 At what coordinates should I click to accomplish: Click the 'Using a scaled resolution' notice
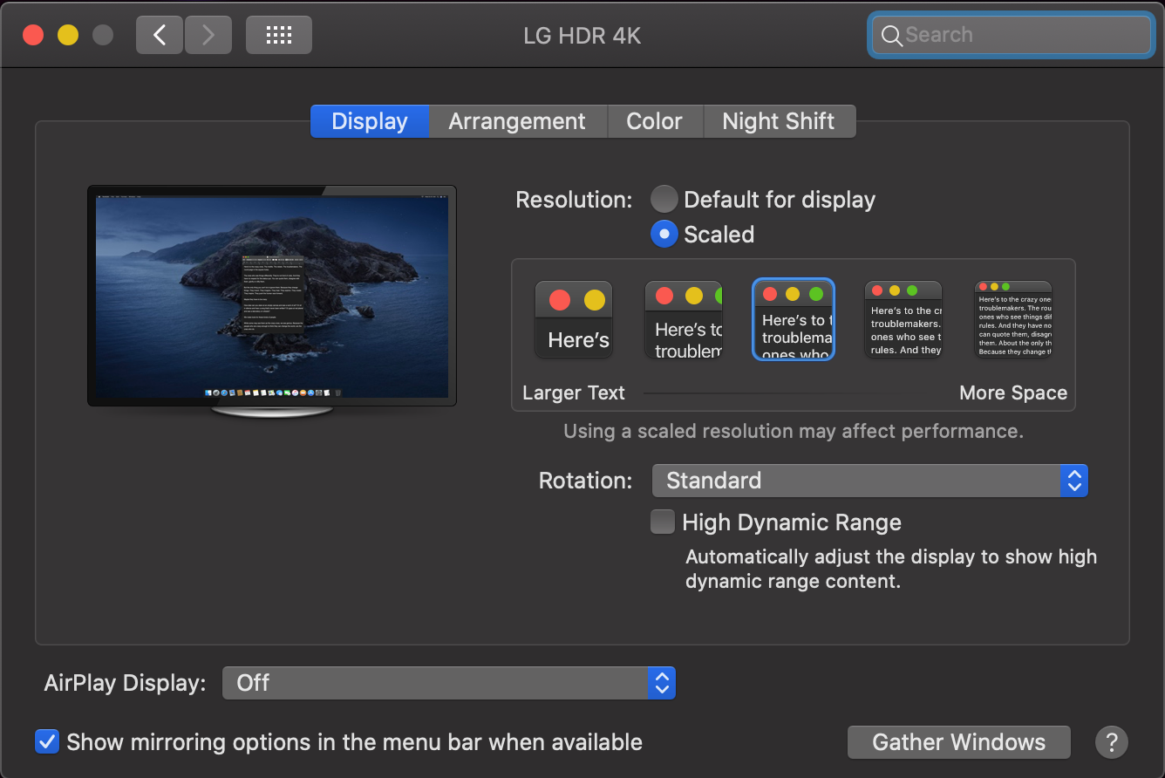tap(794, 431)
